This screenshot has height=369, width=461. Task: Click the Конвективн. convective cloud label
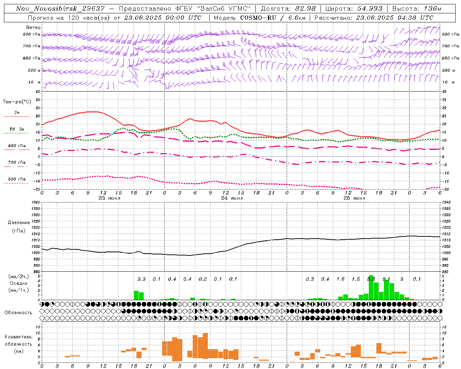tap(19, 337)
